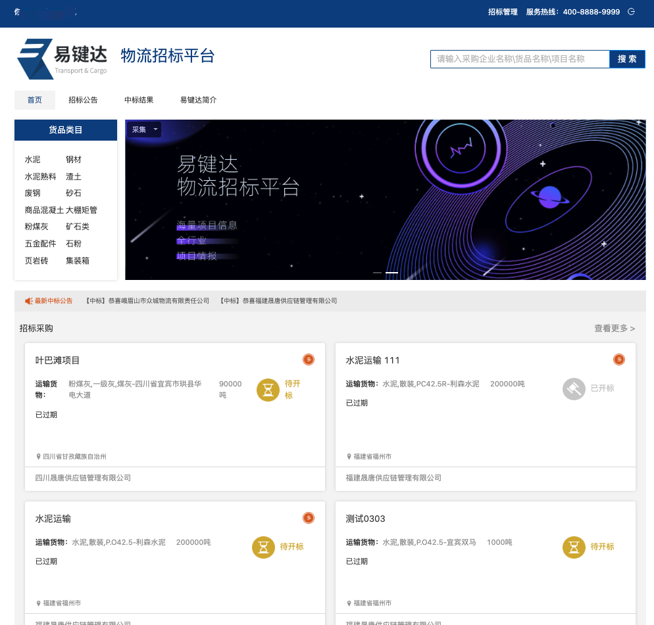This screenshot has height=625, width=654.
Task: Open the 峨眉山市众城物流 winning bid announcement
Action: (x=147, y=301)
